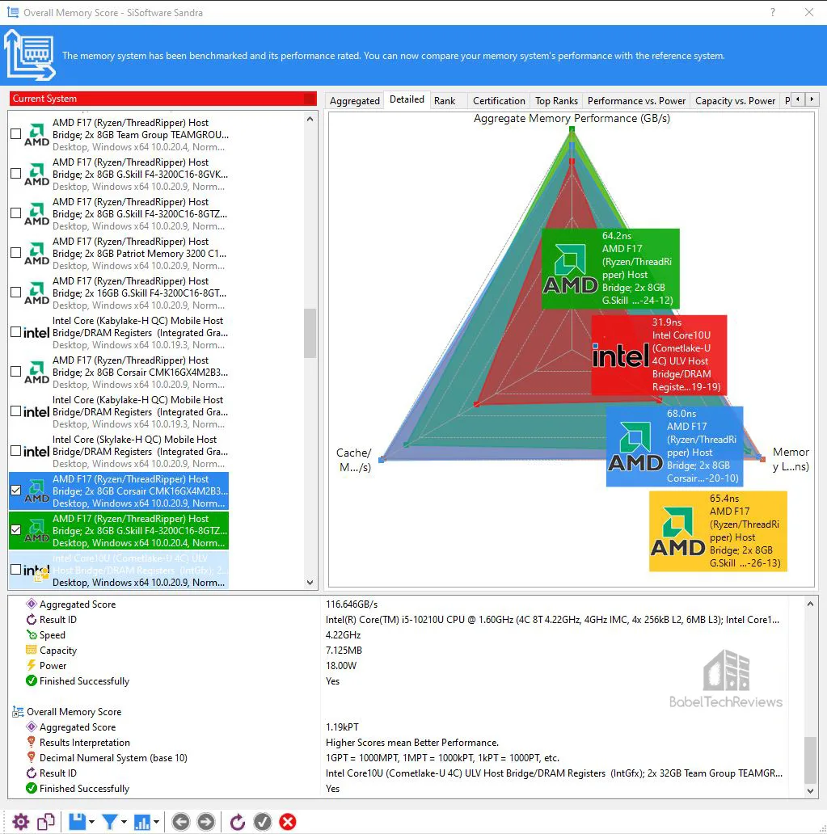This screenshot has width=827, height=834.
Task: Click the "Higher Scores mean Better Performance." text
Action: click(412, 743)
